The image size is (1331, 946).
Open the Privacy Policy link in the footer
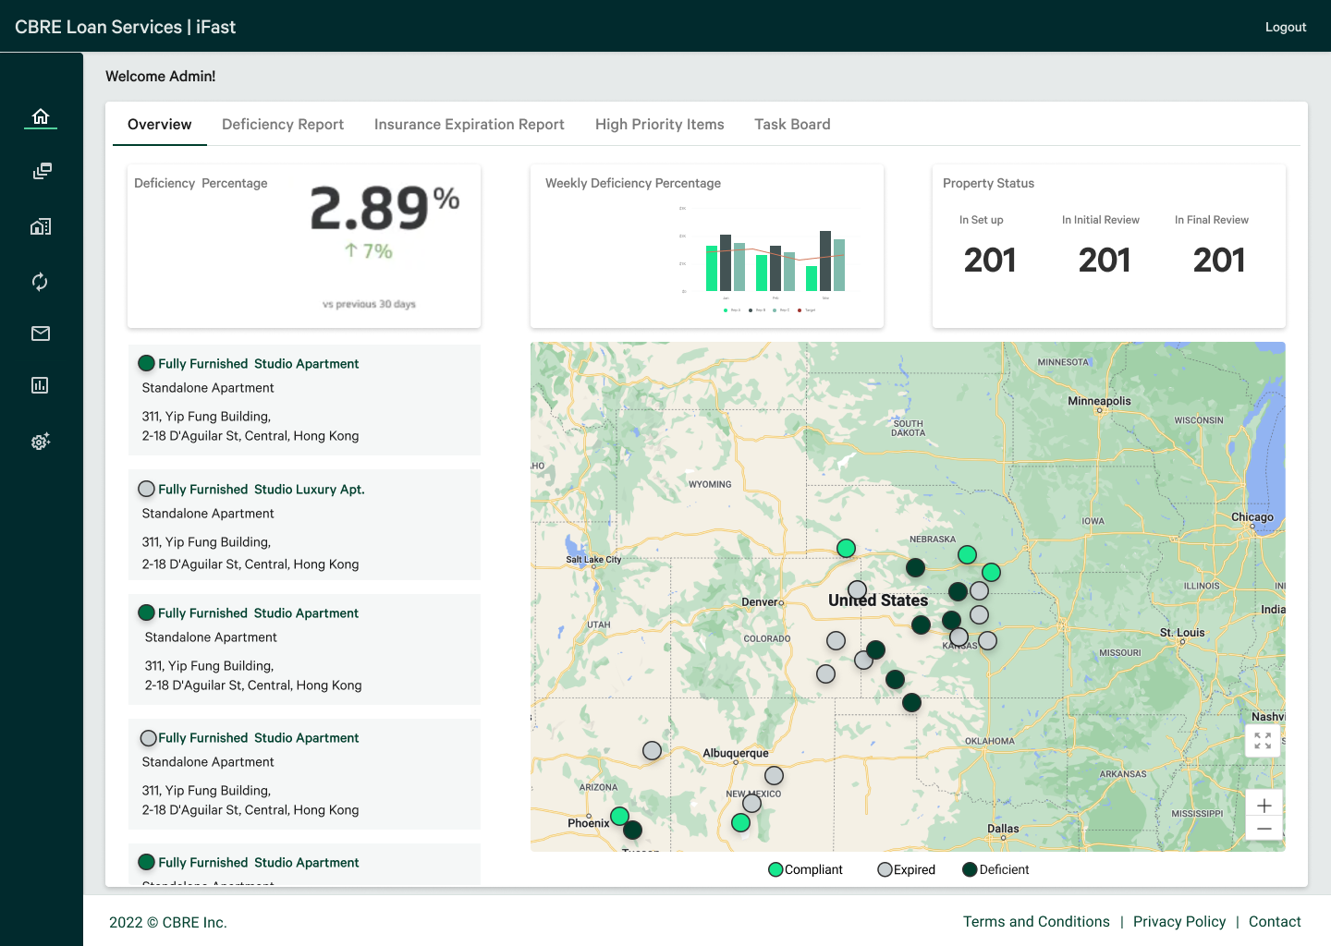(x=1179, y=921)
